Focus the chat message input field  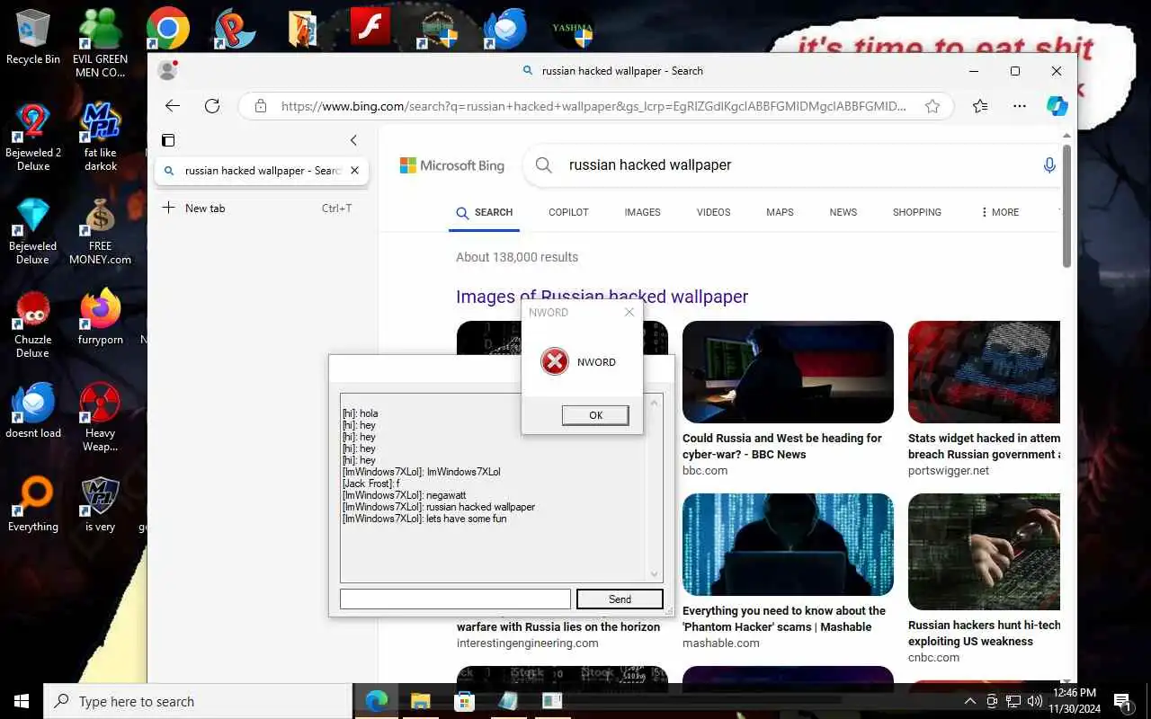(455, 599)
